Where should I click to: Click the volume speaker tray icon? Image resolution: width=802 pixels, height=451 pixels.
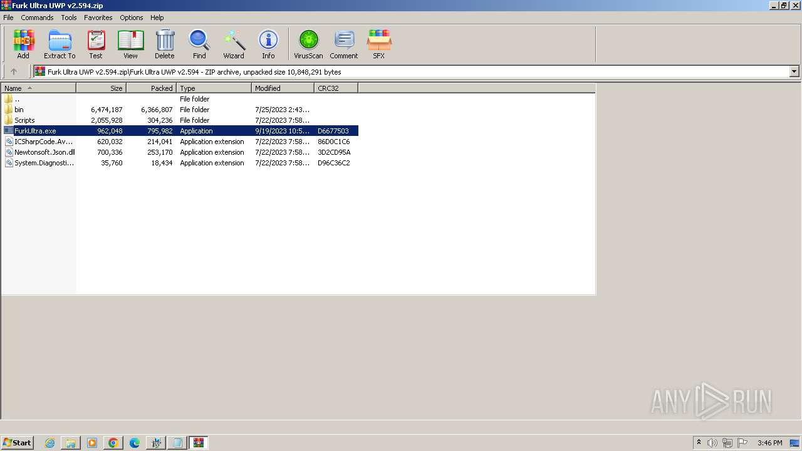[712, 443]
